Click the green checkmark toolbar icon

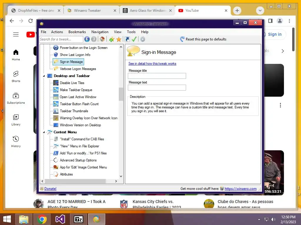tap(134, 39)
